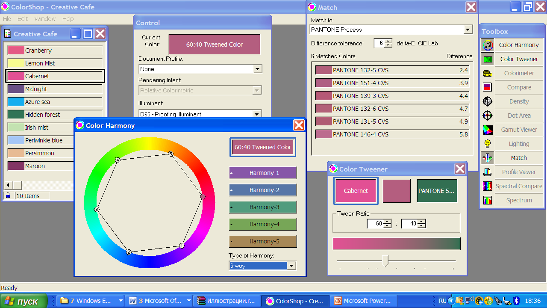Open the Help menu
Viewport: 547px width, 308px height.
68,19
